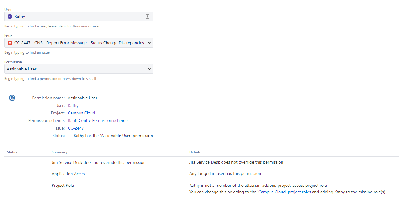
Task: Click the User field label
Action: tap(8, 10)
